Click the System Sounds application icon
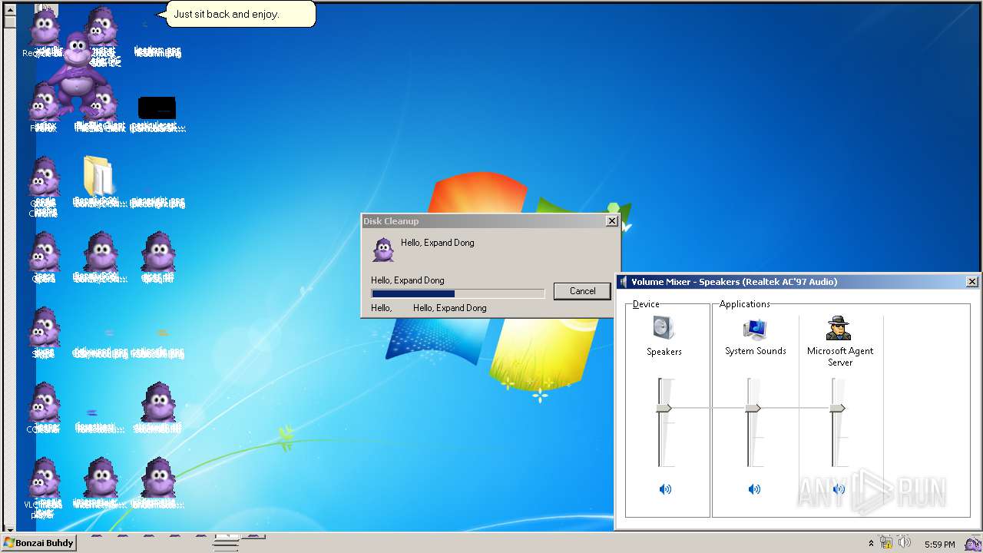The image size is (983, 553). tap(755, 329)
